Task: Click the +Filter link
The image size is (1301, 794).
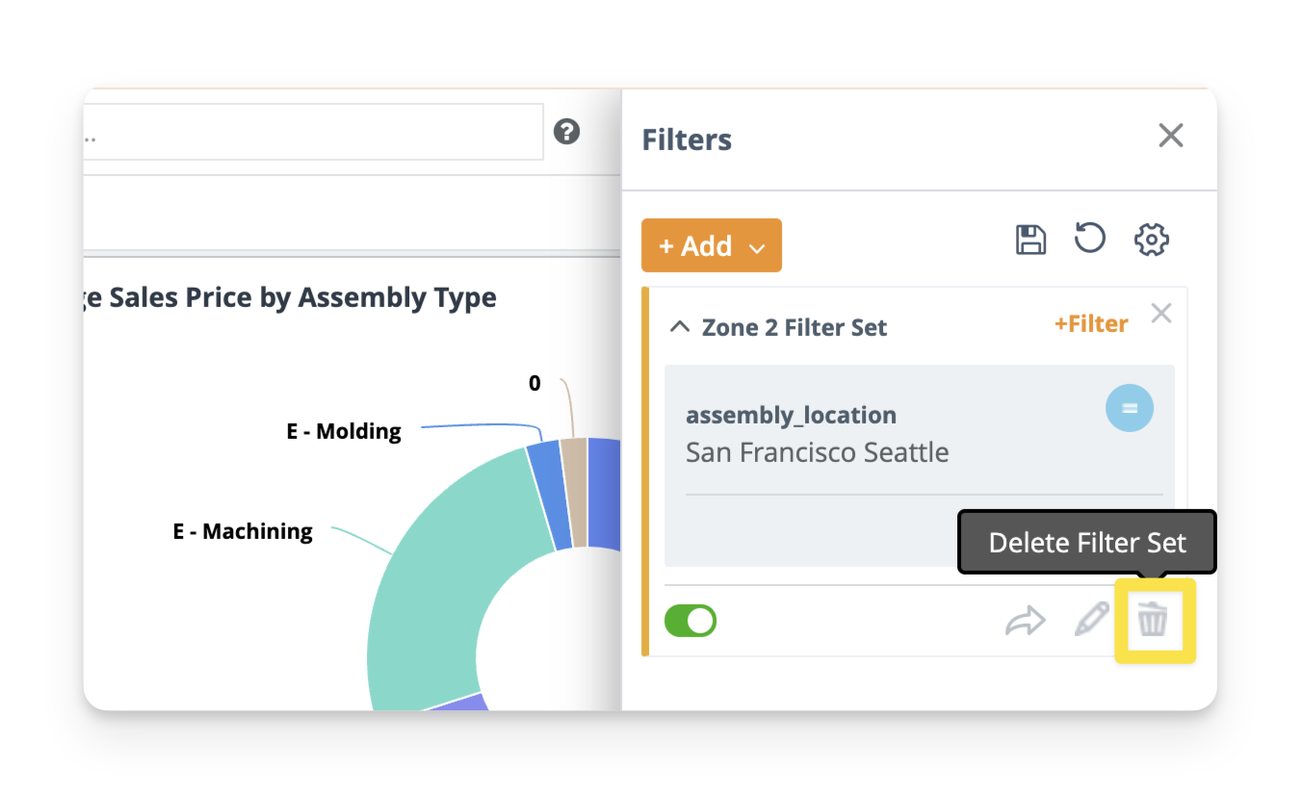Action: pos(1091,324)
